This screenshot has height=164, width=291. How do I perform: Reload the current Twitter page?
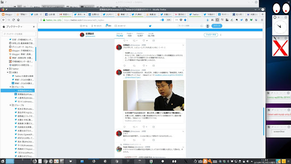pos(13,20)
